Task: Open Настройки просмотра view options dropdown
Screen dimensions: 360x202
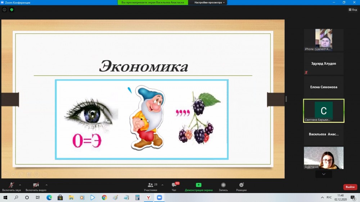Action: (x=210, y=3)
